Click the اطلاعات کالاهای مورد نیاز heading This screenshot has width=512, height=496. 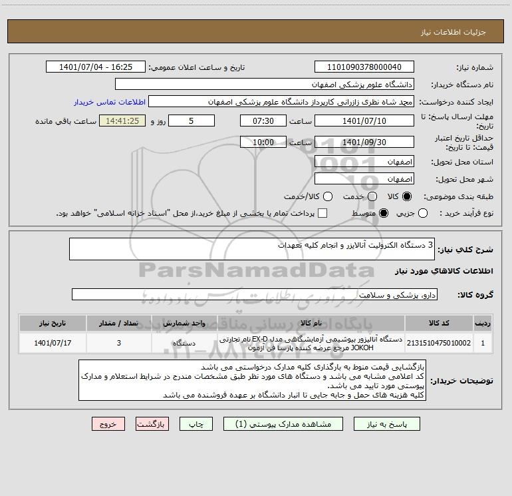click(444, 271)
